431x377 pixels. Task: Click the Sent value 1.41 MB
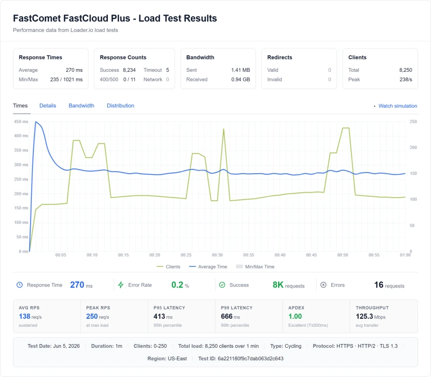240,70
